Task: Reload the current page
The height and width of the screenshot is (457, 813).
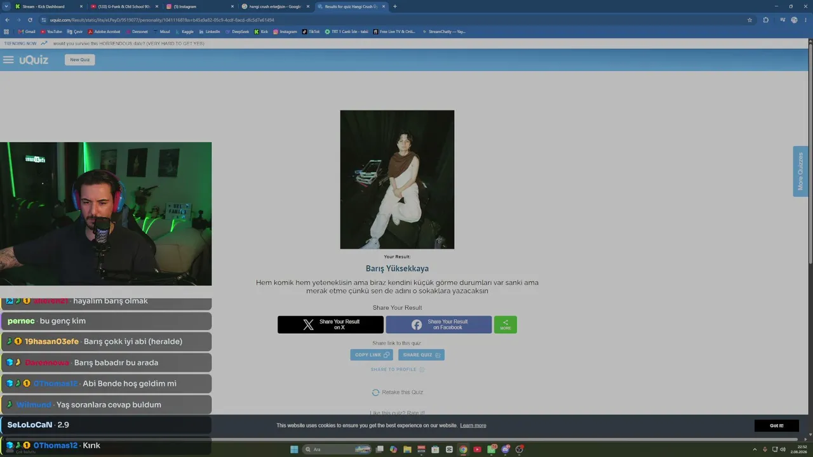Action: (30, 20)
